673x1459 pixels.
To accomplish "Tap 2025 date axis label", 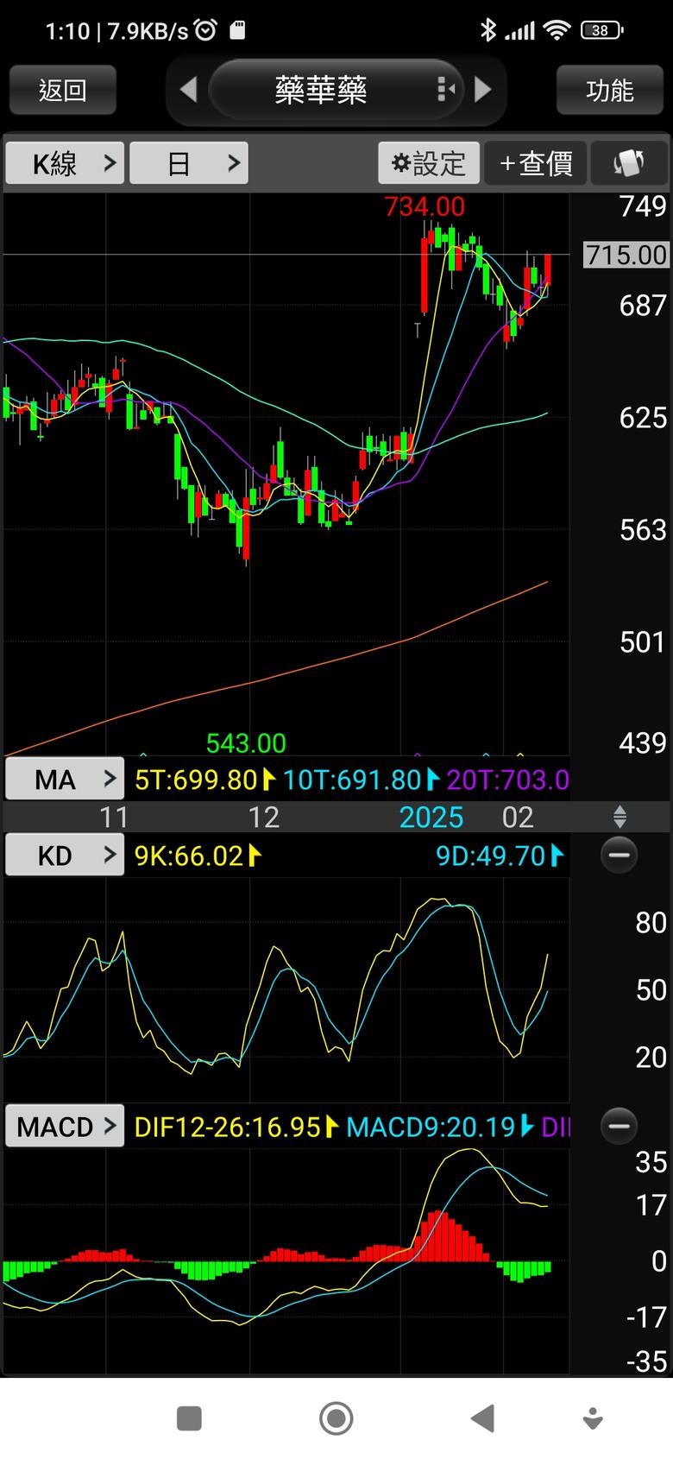I will (431, 817).
